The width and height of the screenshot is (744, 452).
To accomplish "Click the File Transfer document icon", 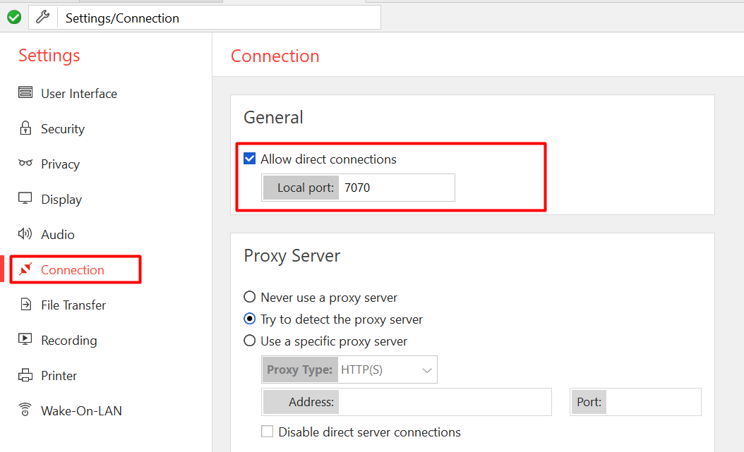I will [26, 304].
